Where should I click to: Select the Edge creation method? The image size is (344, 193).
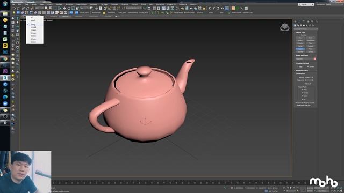click(299, 66)
